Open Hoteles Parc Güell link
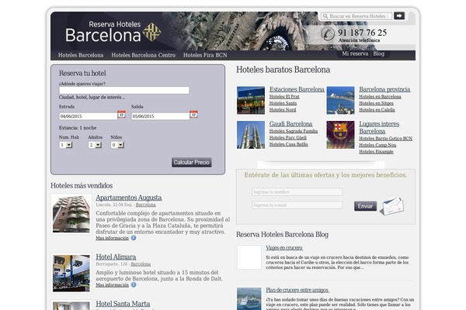 click(288, 138)
